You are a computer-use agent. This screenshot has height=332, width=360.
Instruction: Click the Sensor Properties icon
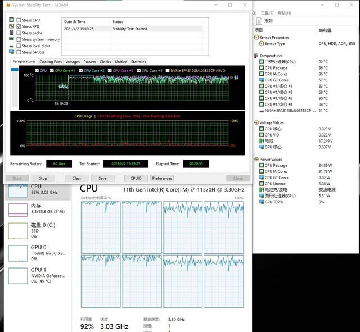click(256, 37)
